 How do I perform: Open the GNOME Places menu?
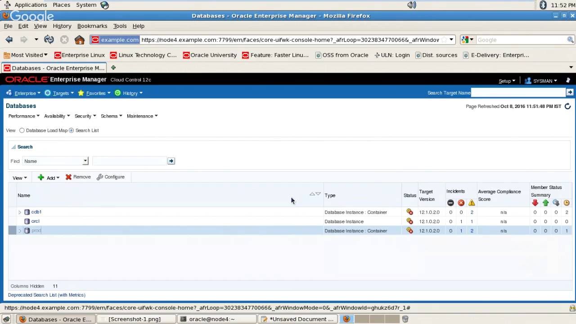(62, 5)
